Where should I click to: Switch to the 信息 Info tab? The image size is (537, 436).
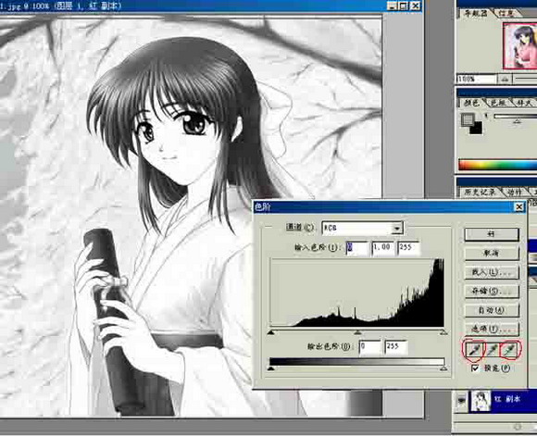click(x=506, y=13)
